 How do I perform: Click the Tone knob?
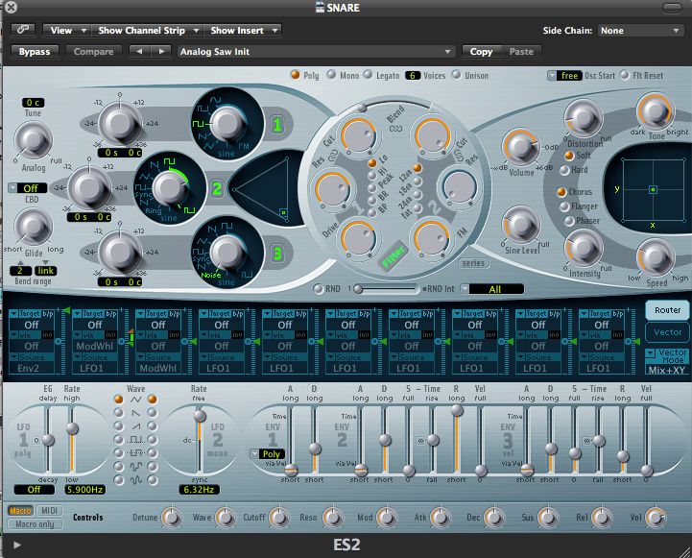[656, 111]
